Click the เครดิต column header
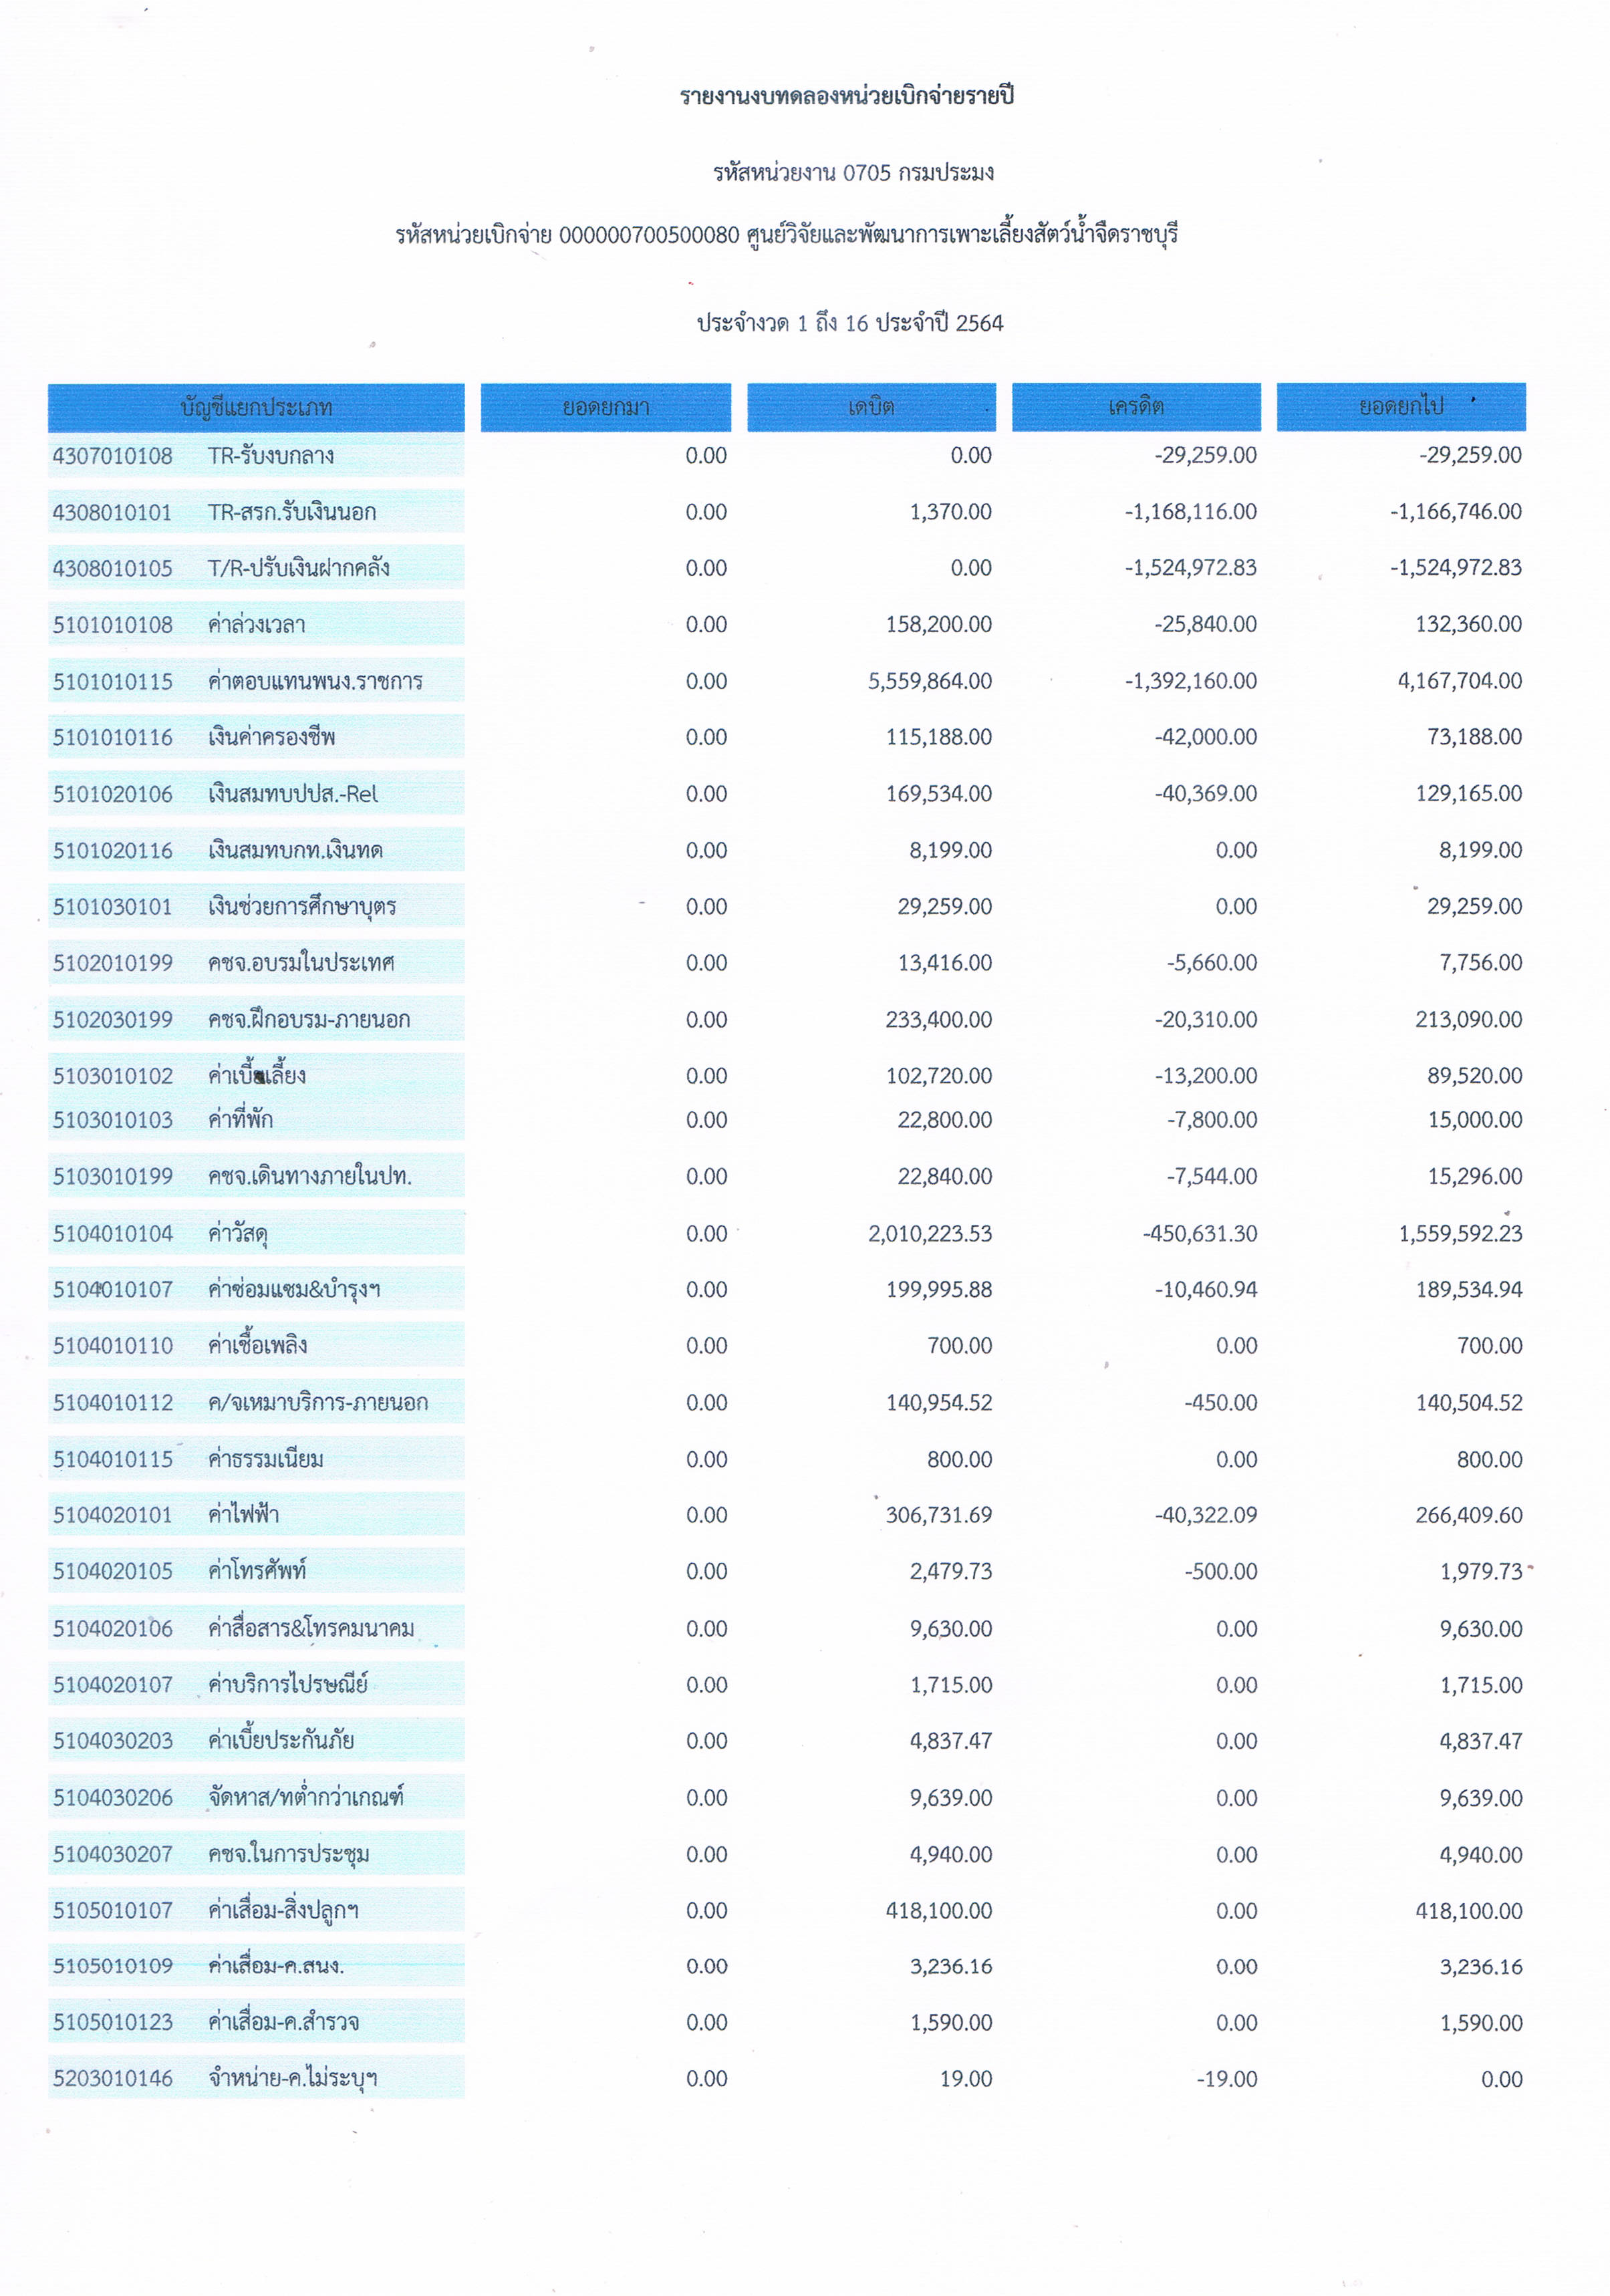Image resolution: width=1610 pixels, height=2296 pixels. coord(1135,407)
